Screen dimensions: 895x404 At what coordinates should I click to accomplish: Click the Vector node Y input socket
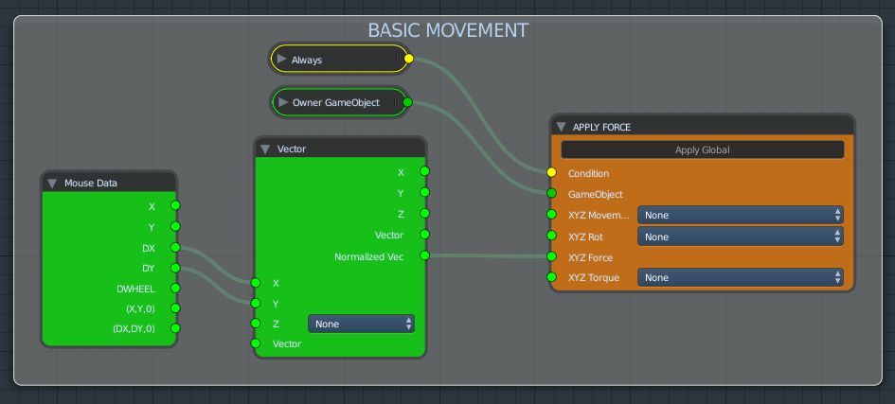tap(256, 303)
